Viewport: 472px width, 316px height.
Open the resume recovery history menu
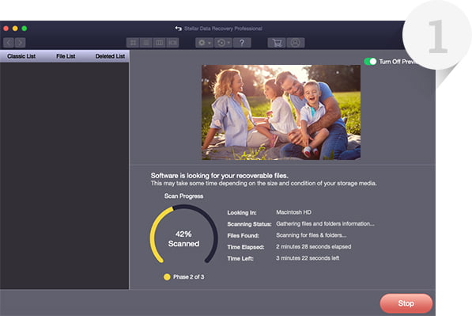(x=223, y=43)
